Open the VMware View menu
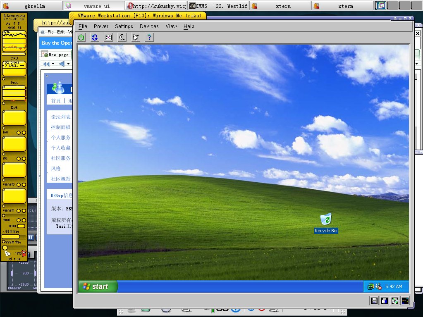The image size is (423, 317). click(171, 26)
